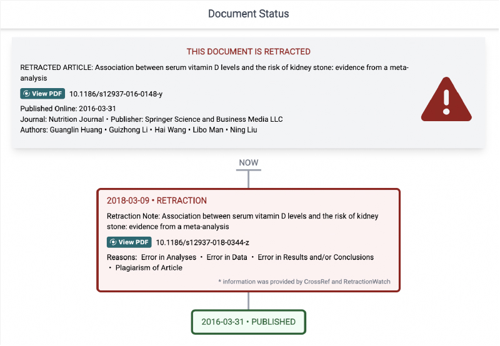Open View PDF for the retracted article

[x=42, y=94]
